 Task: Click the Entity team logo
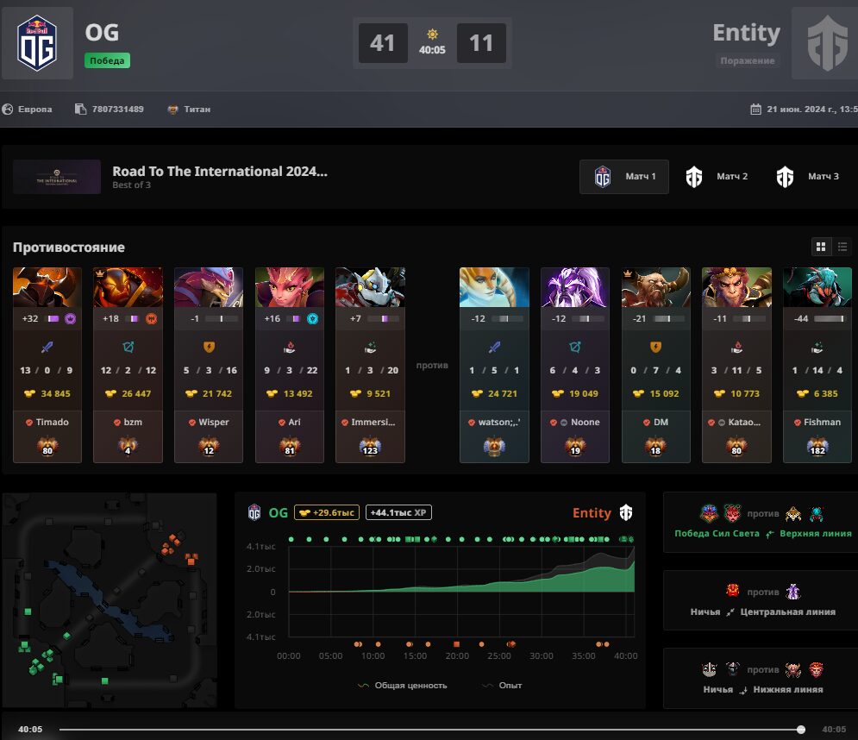point(827,43)
